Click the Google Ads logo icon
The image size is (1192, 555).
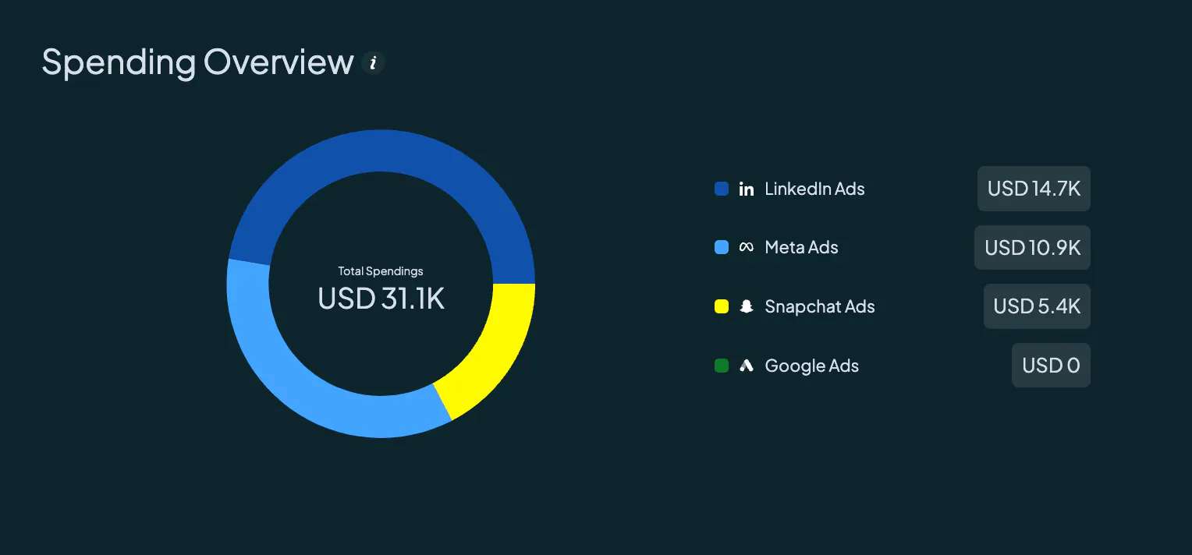(x=747, y=366)
